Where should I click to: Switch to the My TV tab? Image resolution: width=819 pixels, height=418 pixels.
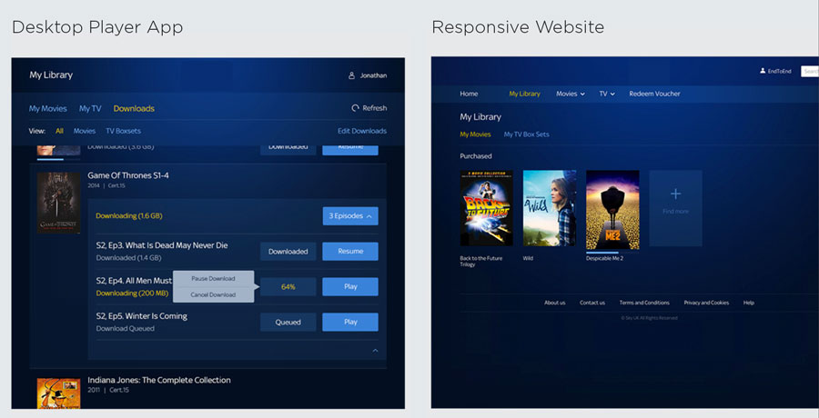click(90, 108)
